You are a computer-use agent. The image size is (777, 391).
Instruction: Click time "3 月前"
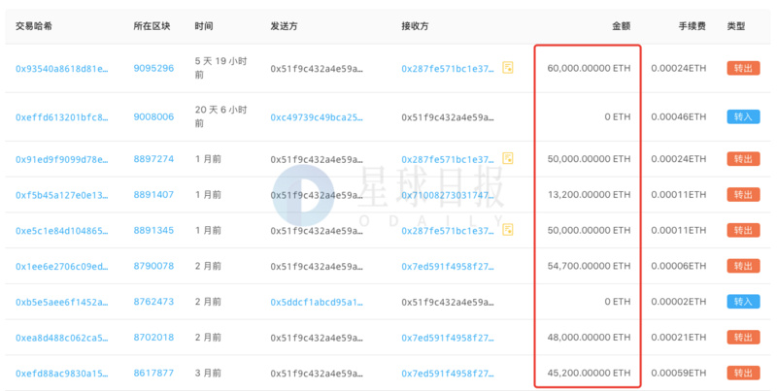(x=208, y=373)
